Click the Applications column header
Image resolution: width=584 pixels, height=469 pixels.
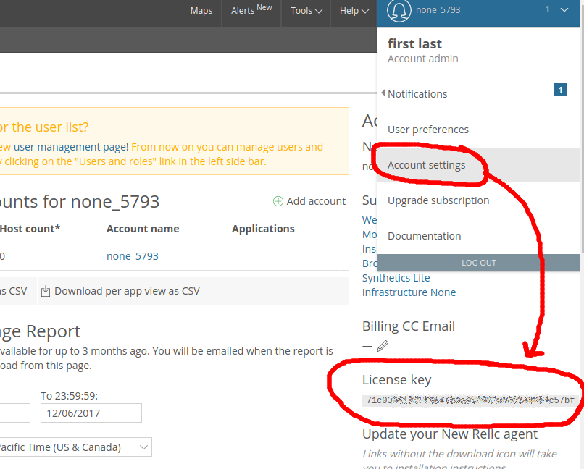pos(263,229)
